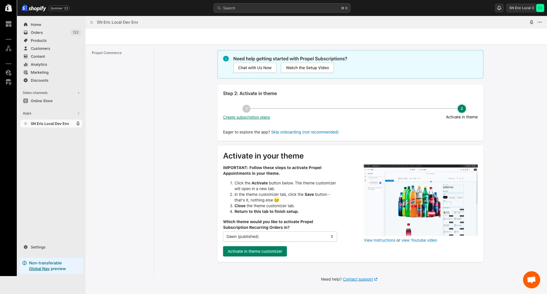Go to Home in sidebar

[x=51, y=24]
